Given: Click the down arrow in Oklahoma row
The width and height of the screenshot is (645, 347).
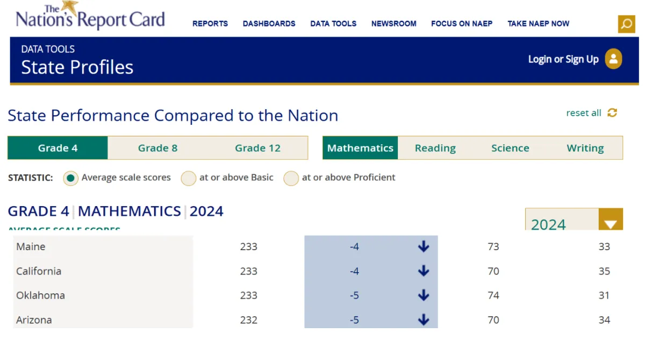Looking at the screenshot, I should [424, 295].
